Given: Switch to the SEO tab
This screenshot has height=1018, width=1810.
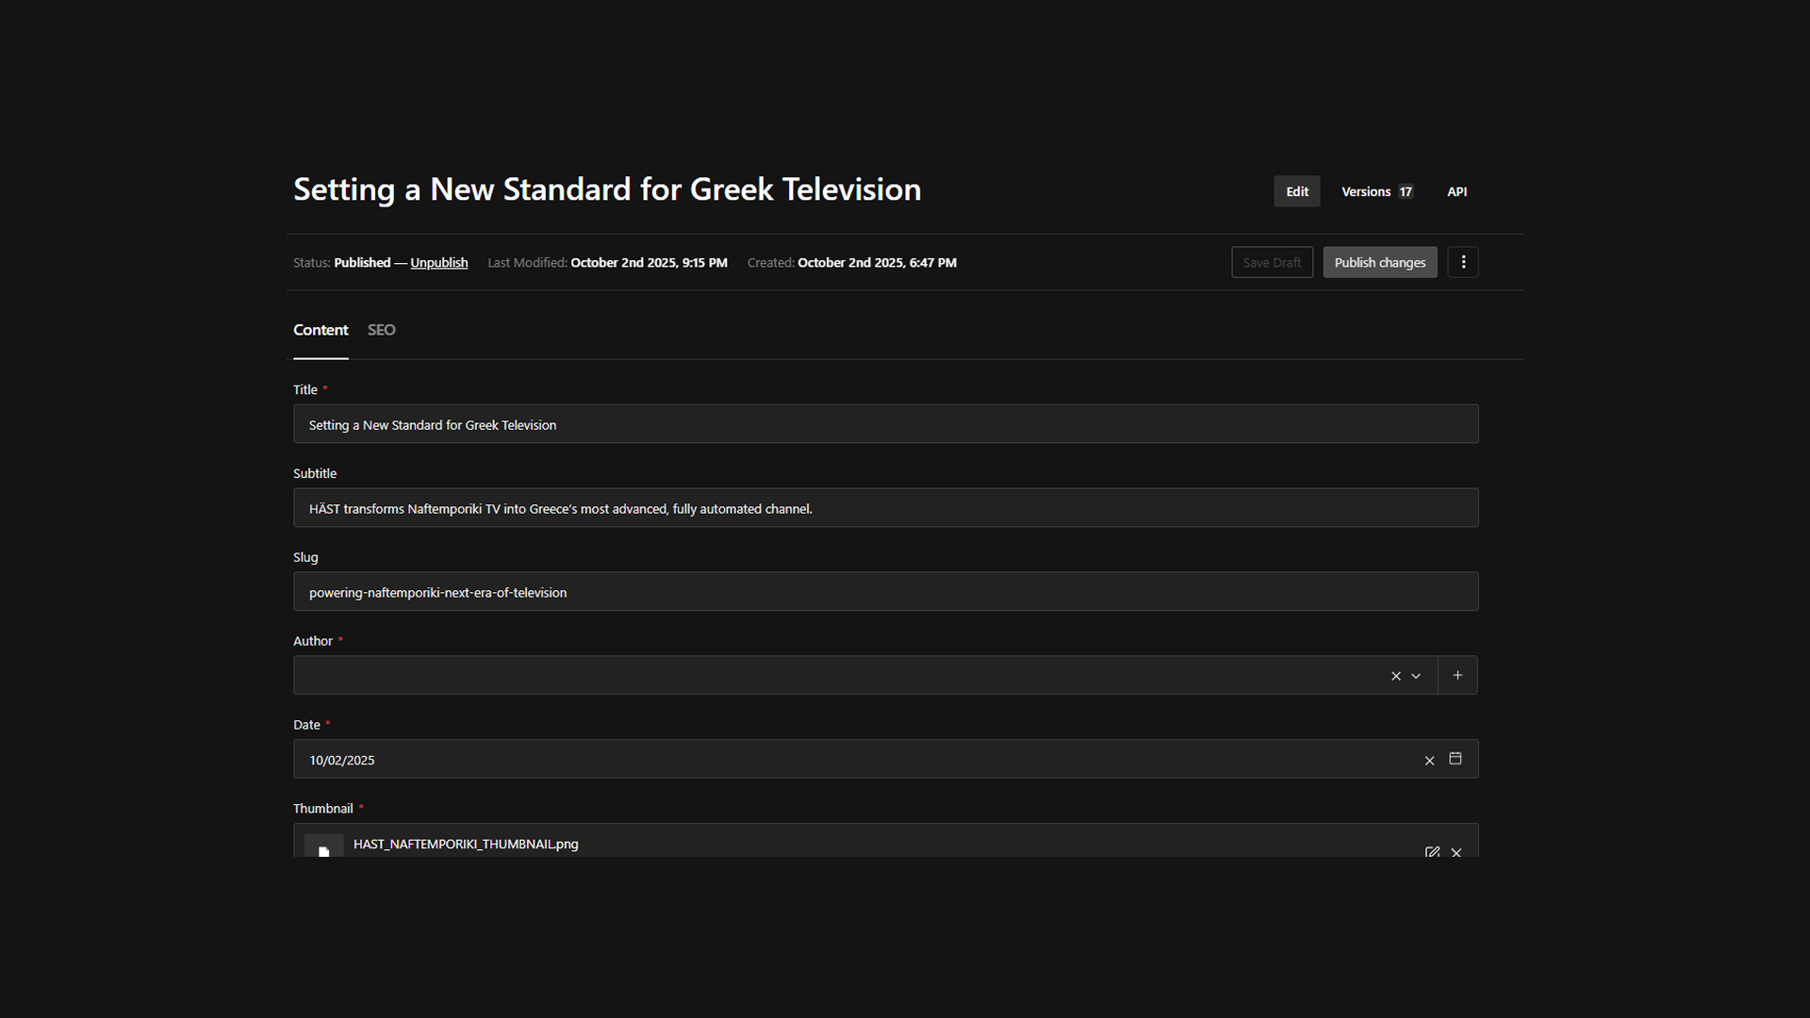Looking at the screenshot, I should [381, 330].
